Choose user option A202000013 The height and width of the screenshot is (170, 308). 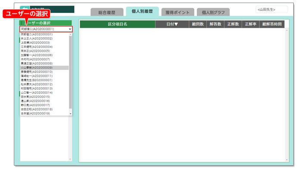coord(44,88)
